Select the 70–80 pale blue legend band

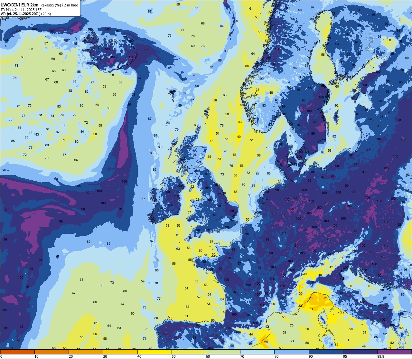[257, 352]
